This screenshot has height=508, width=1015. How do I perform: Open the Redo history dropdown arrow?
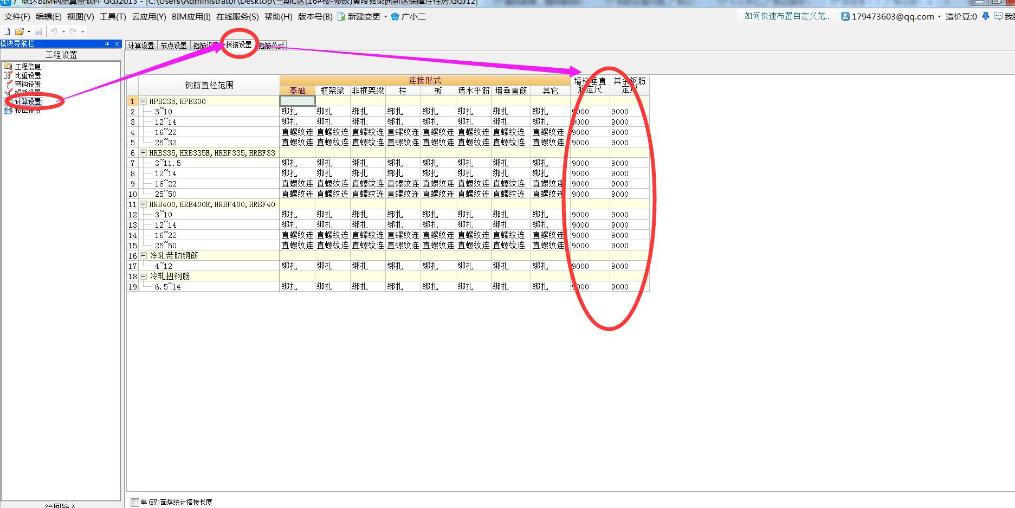(x=82, y=31)
